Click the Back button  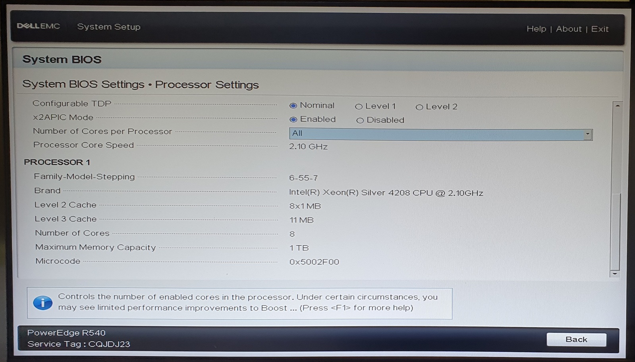[x=576, y=339]
